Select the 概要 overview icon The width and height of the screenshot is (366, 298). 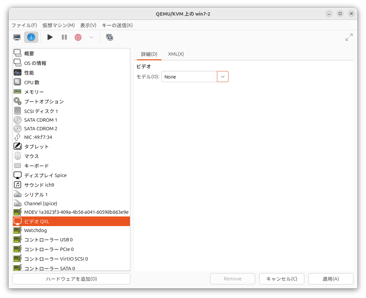(18, 53)
